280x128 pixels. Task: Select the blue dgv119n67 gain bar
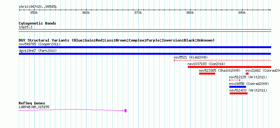pyautogui.click(x=145, y=54)
